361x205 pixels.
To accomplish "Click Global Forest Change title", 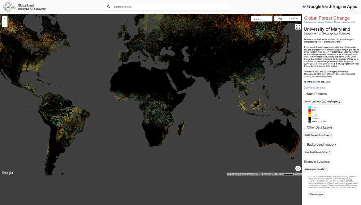I will pos(327,18).
